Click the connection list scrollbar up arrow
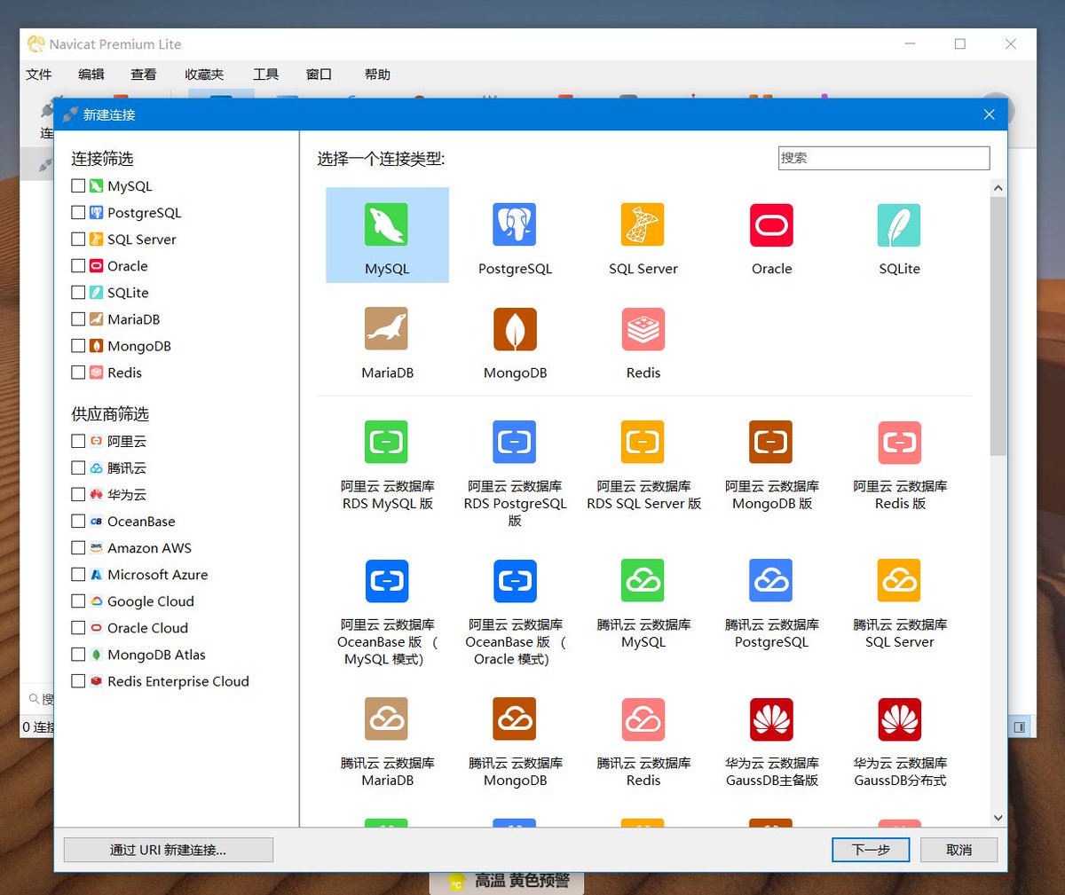 [x=998, y=188]
